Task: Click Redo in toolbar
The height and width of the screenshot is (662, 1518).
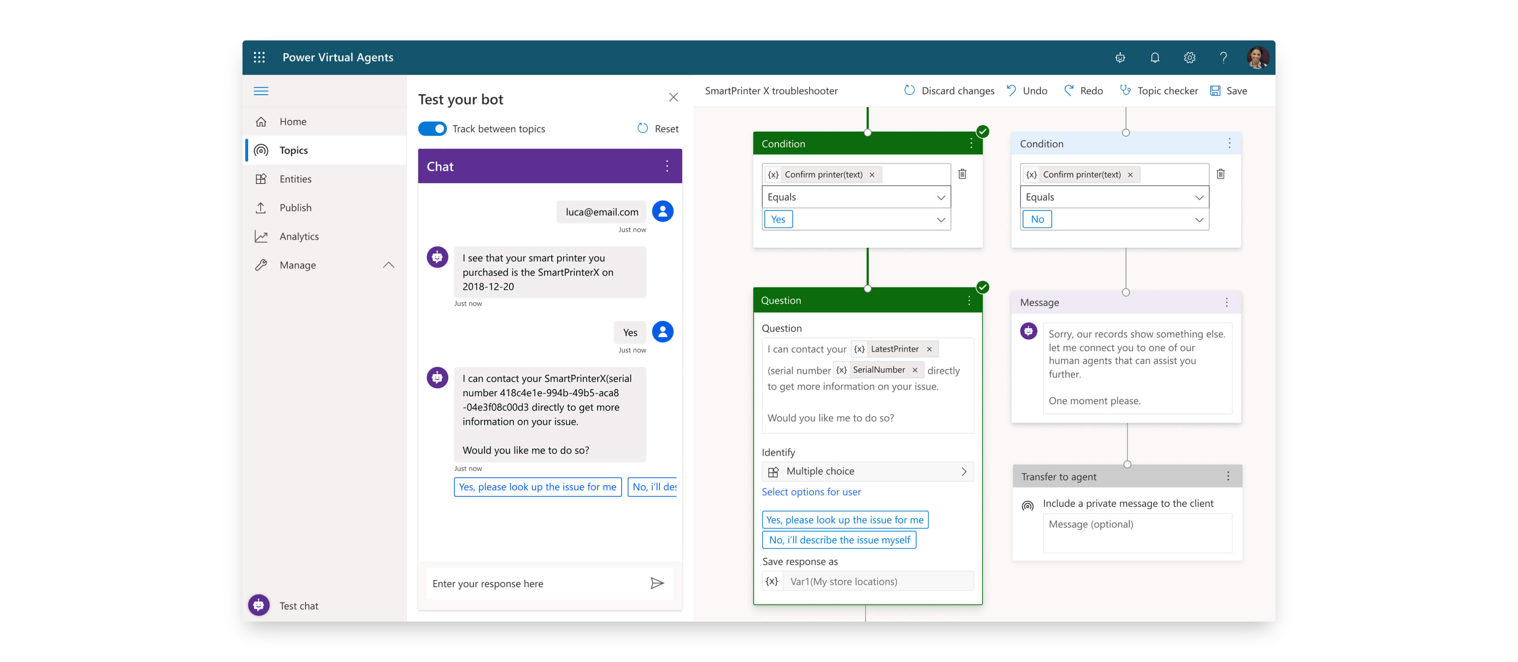Action: point(1083,91)
